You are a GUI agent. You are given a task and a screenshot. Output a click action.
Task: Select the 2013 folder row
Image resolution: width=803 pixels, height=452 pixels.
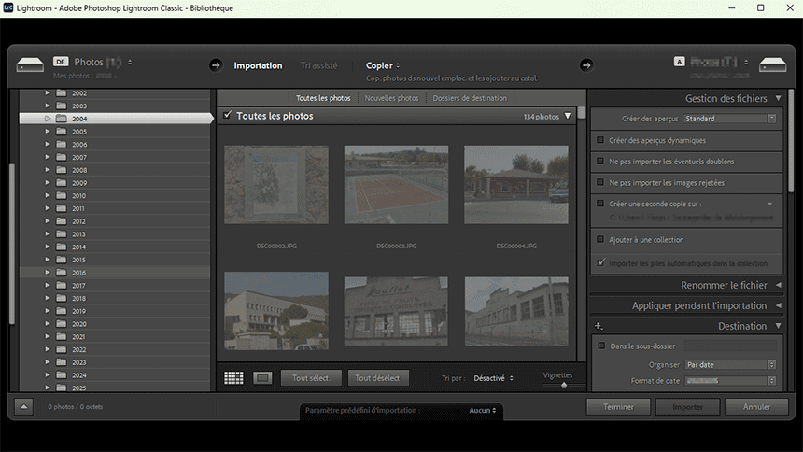click(x=114, y=233)
